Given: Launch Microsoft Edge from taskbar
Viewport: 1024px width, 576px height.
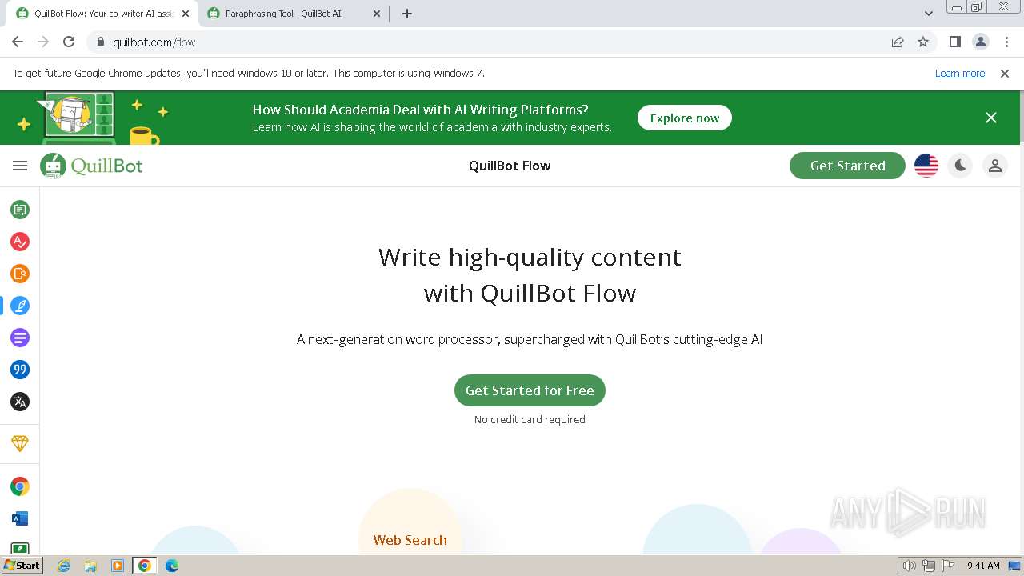Looking at the screenshot, I should click(171, 566).
